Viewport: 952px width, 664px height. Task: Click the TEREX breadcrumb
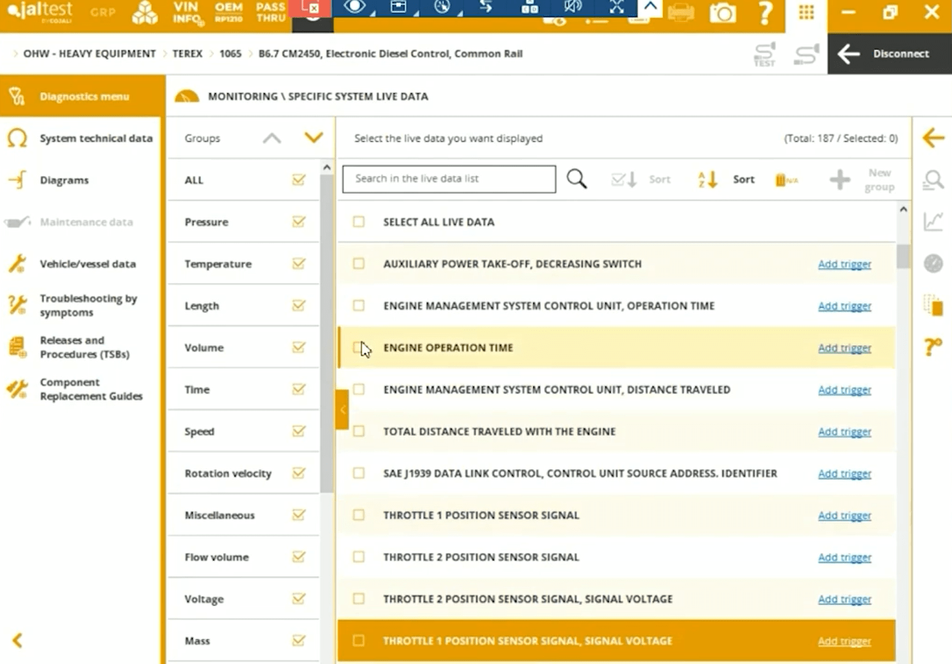(x=188, y=53)
